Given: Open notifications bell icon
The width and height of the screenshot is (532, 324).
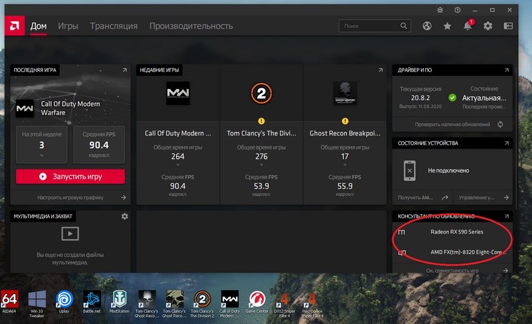Looking at the screenshot, I should pyautogui.click(x=468, y=25).
